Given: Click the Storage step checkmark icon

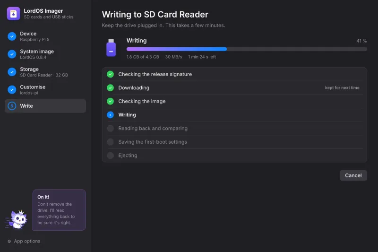Looking at the screenshot, I should [12, 72].
